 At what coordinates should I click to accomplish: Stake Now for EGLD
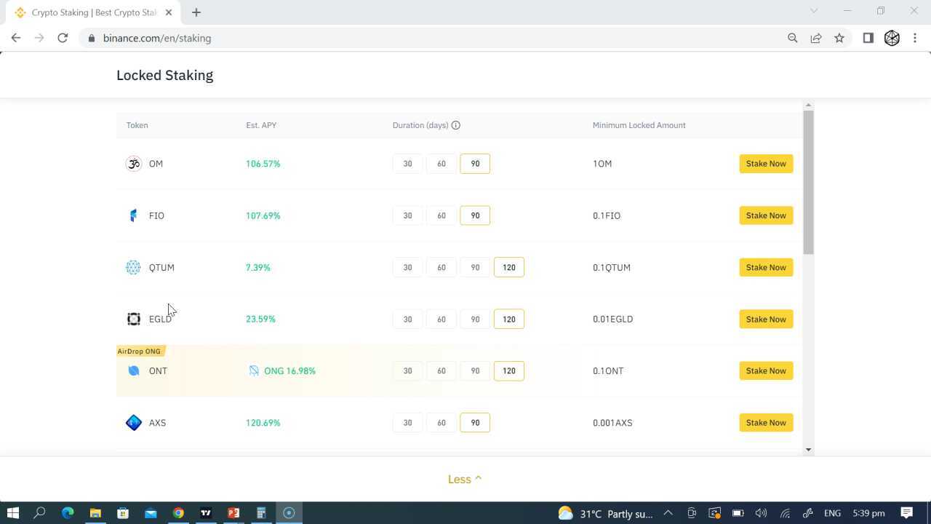766,319
